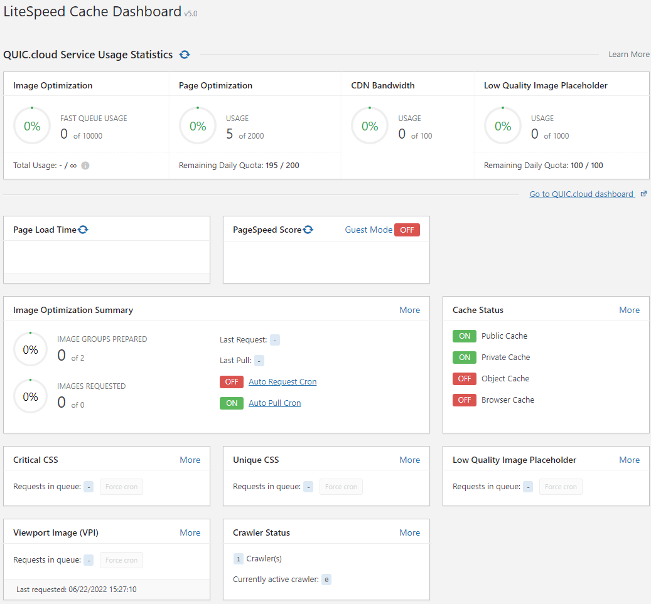The height and width of the screenshot is (604, 651).
Task: Toggle Auto Pull Cron ON badge
Action: (x=231, y=403)
